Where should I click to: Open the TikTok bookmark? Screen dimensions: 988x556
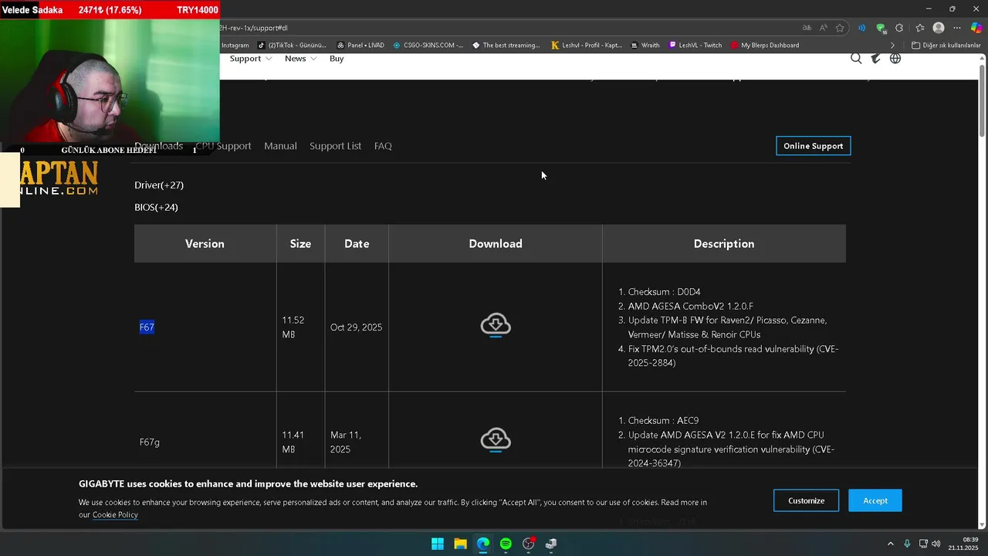[x=292, y=46]
